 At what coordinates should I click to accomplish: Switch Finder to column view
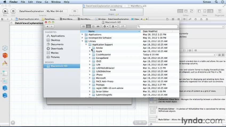tap(93, 26)
